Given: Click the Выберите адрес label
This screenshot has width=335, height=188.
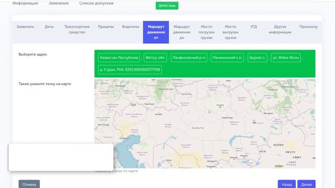Looking at the screenshot, I should click(x=32, y=54).
